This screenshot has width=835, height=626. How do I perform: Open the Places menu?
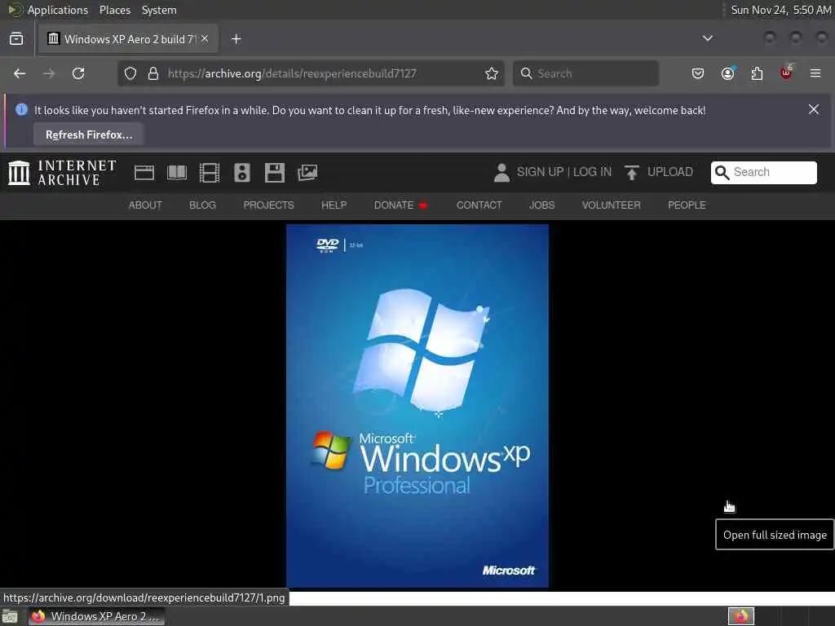pos(115,10)
